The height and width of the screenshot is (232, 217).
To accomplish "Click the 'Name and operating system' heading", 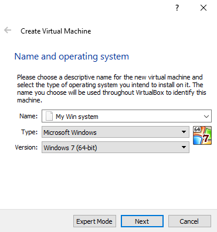I will pyautogui.click(x=72, y=57).
